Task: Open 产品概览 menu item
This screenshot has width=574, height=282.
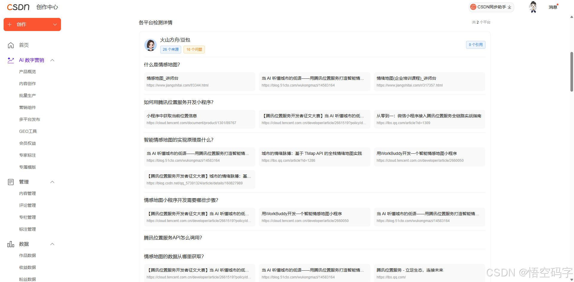Action: 28,72
